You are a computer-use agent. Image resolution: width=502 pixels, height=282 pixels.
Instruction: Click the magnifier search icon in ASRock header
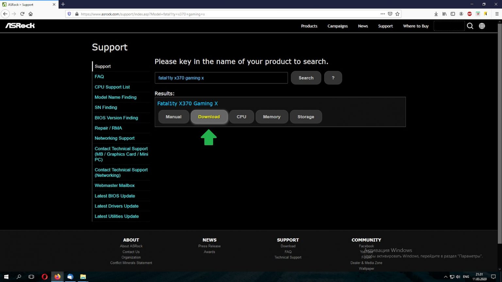(470, 26)
